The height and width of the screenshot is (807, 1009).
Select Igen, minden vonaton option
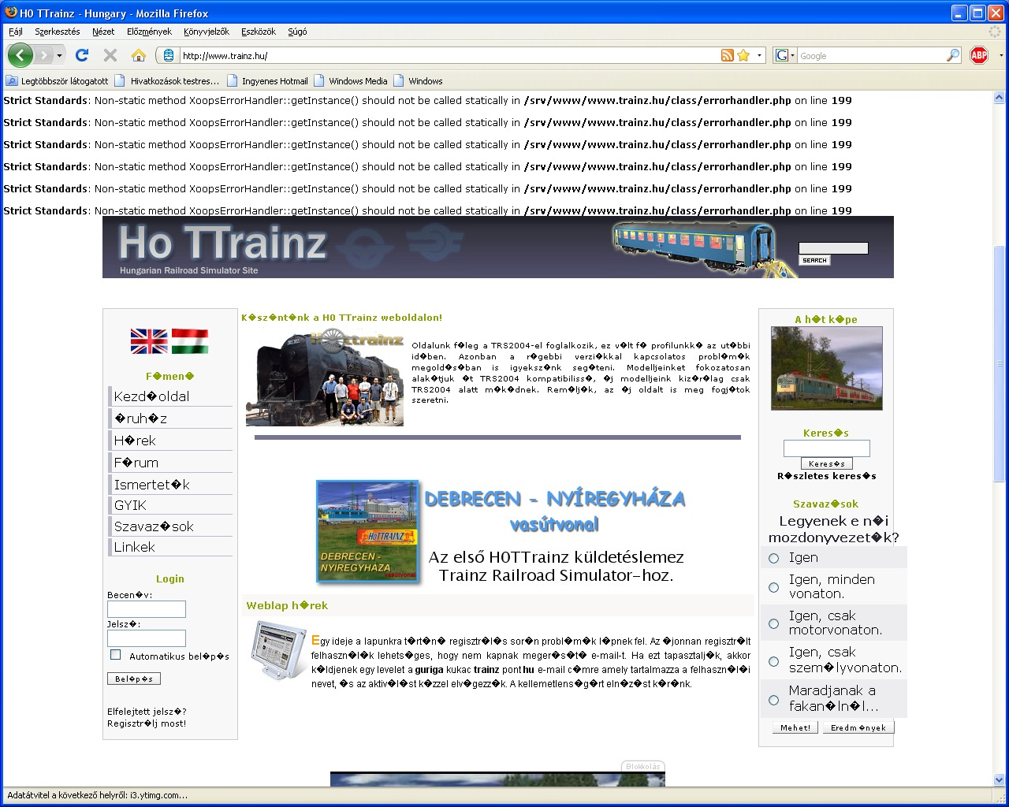coord(773,587)
